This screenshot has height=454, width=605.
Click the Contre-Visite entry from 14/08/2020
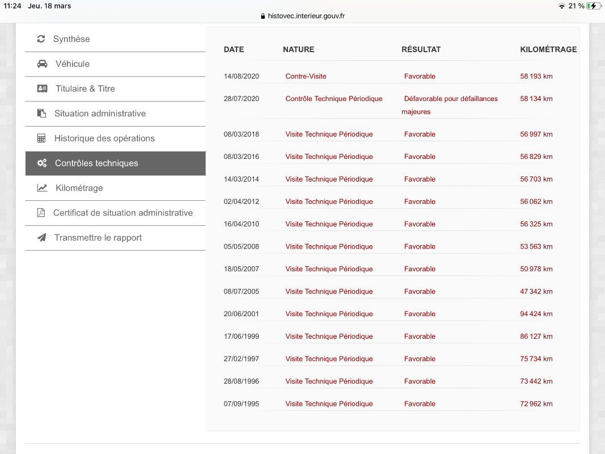pyautogui.click(x=306, y=76)
